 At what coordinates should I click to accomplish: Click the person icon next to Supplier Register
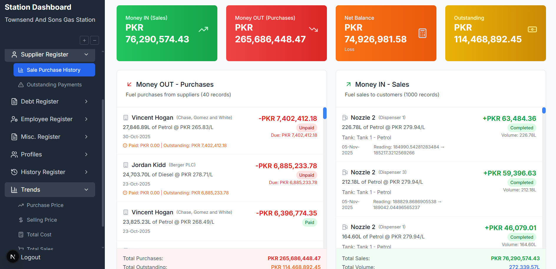click(x=14, y=54)
